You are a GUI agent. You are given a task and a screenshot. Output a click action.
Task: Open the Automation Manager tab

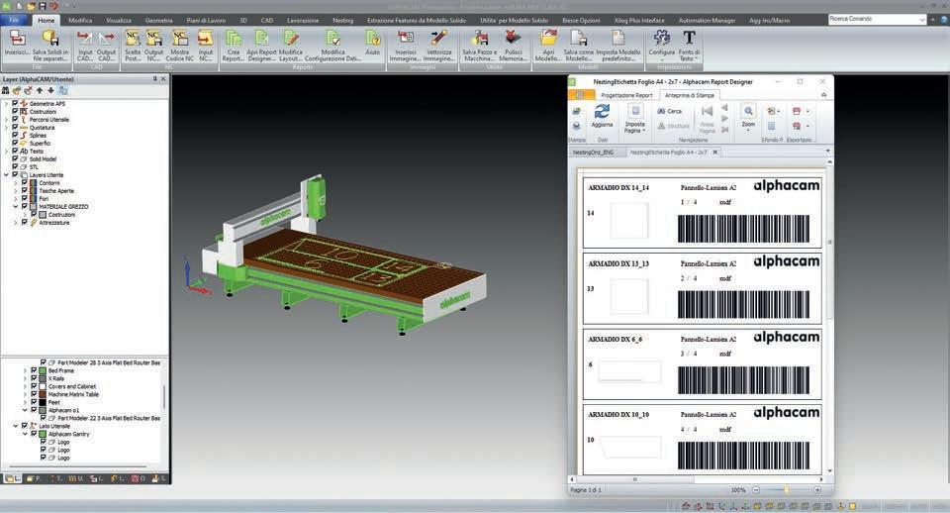tap(707, 21)
